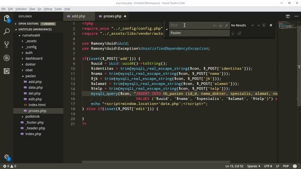Split the editor with split icon
The width and height of the screenshot is (301, 169).
pos(288,16)
